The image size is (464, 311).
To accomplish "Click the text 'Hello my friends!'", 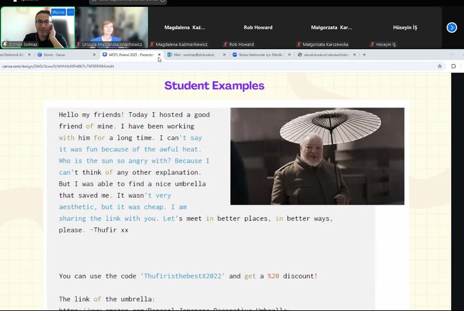I will pos(91,115).
